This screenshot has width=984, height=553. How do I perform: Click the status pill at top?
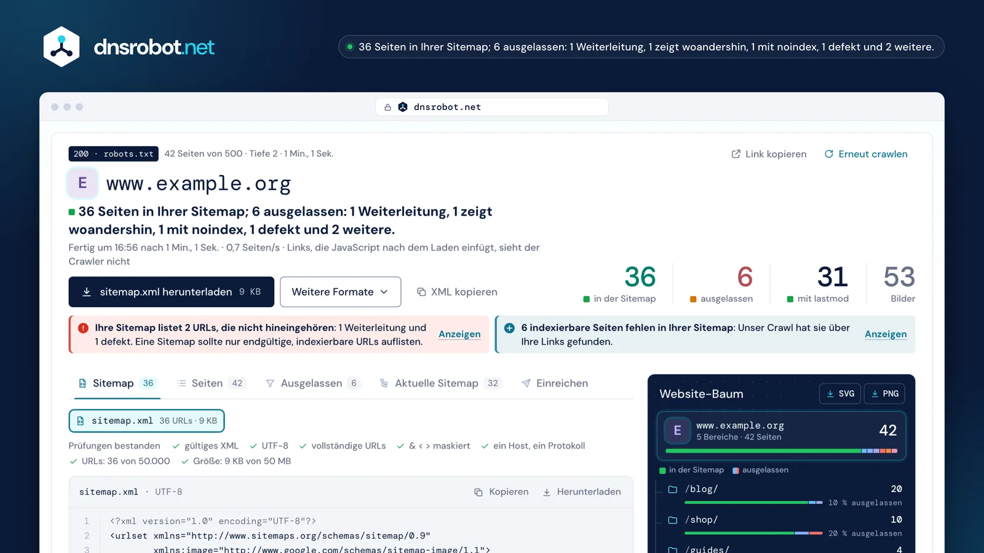pos(641,47)
